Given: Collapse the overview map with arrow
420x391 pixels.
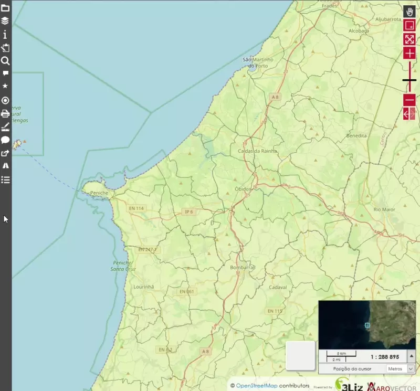Looking at the screenshot, I should click(x=411, y=356).
